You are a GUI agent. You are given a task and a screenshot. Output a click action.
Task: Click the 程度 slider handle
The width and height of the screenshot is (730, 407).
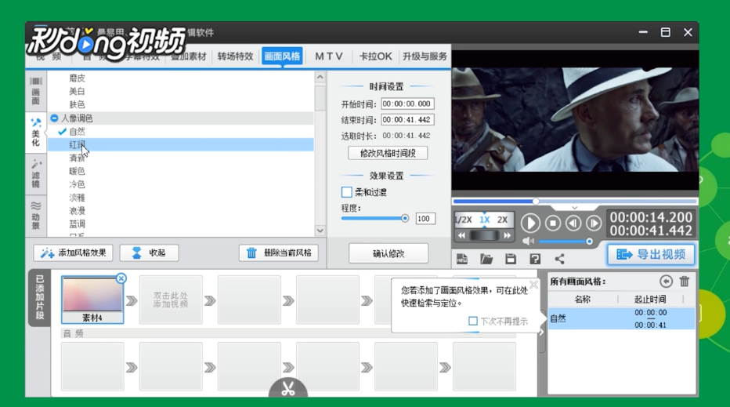tap(405, 218)
